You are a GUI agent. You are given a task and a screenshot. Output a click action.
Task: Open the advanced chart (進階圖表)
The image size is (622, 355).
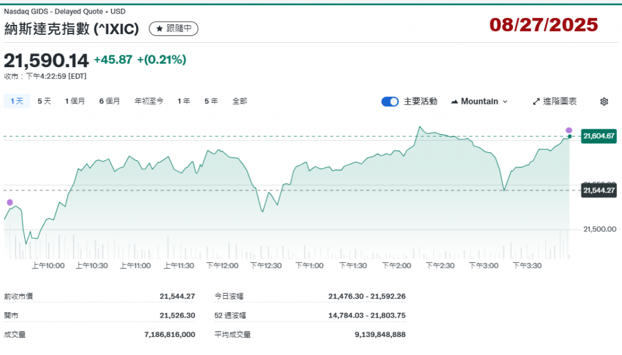pos(555,101)
